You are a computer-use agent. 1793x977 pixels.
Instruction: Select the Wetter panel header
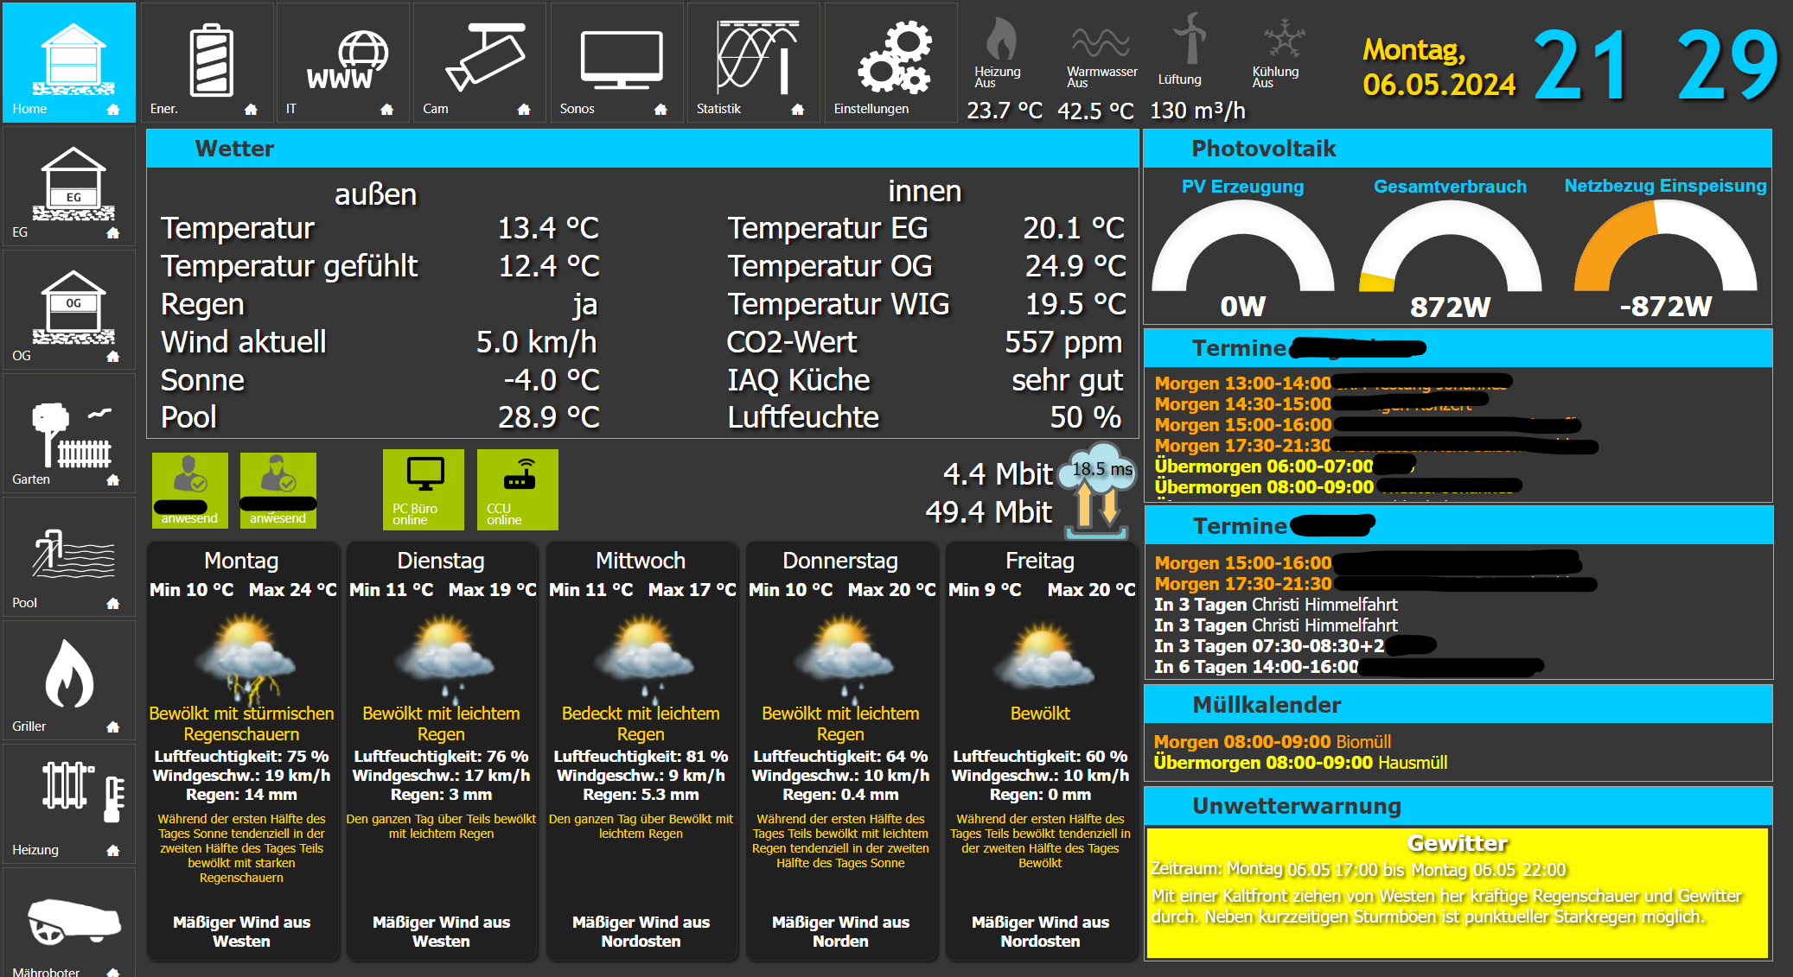[x=642, y=149]
